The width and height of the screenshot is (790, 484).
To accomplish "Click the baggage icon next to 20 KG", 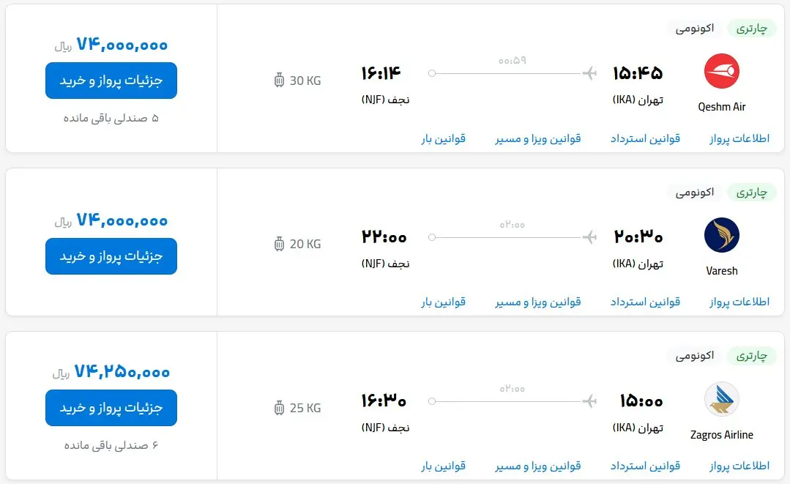I will click(279, 244).
